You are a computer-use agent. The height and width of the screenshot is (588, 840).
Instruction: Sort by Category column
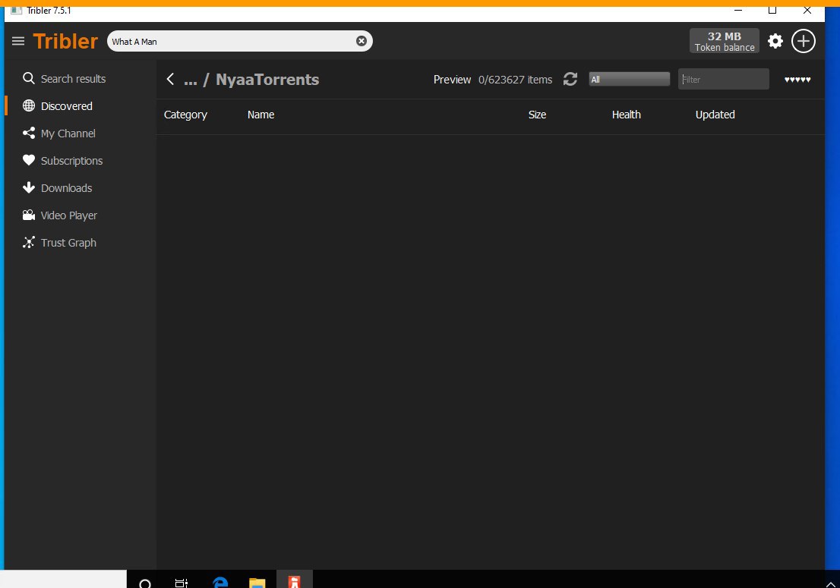185,115
